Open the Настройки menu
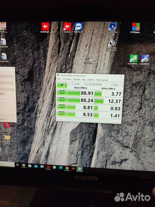Screen dimensions: 155x207 pyautogui.click(x=67, y=79)
